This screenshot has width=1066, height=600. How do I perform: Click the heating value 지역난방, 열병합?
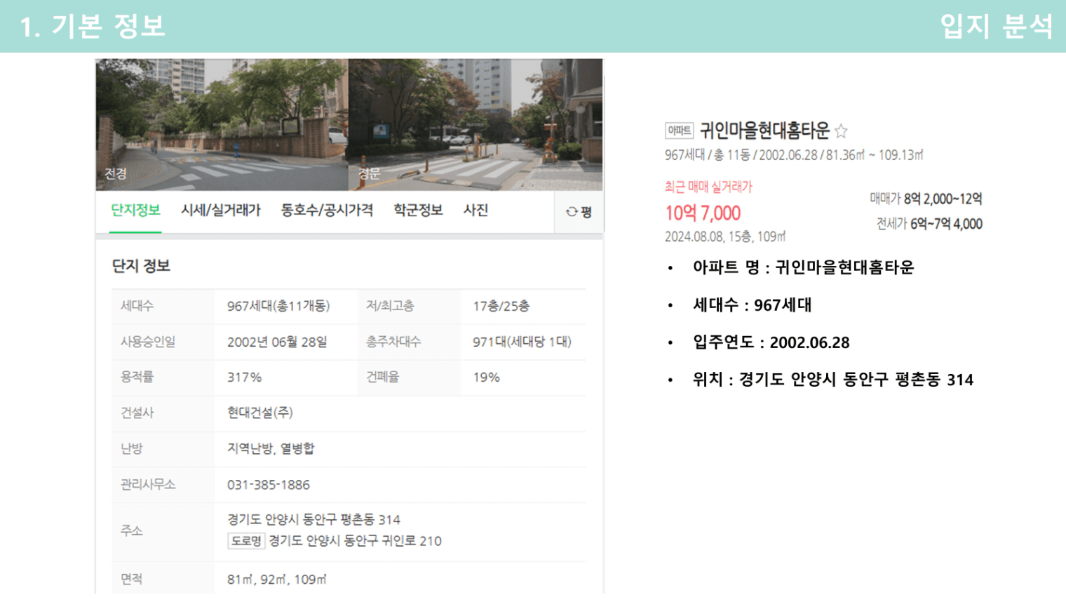click(x=271, y=448)
